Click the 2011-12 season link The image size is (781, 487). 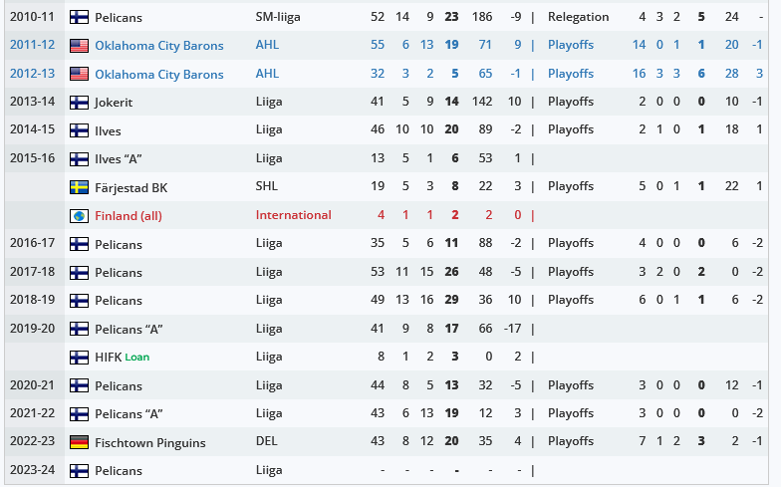32,45
